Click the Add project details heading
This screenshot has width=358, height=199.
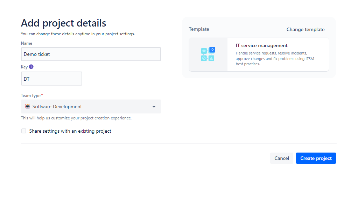pyautogui.click(x=63, y=23)
